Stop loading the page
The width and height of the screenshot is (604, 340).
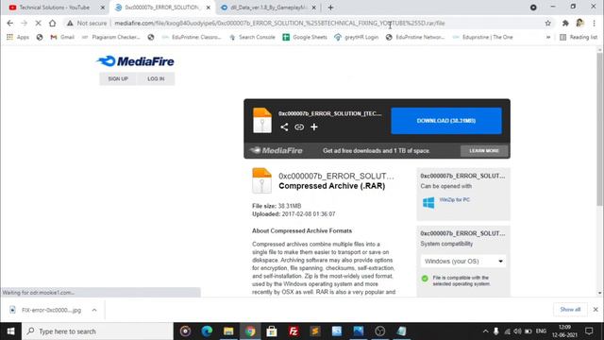[38, 23]
